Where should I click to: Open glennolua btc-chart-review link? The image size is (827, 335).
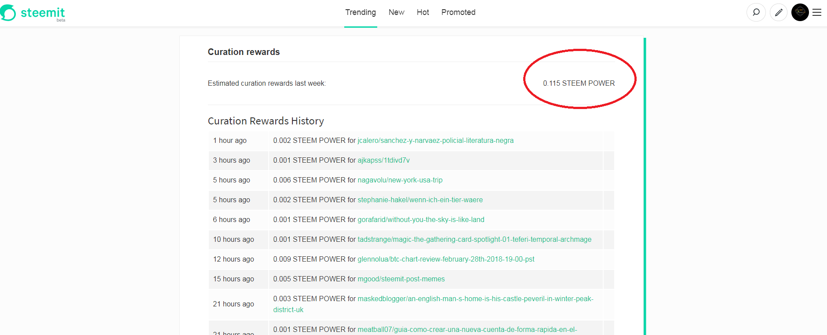446,259
